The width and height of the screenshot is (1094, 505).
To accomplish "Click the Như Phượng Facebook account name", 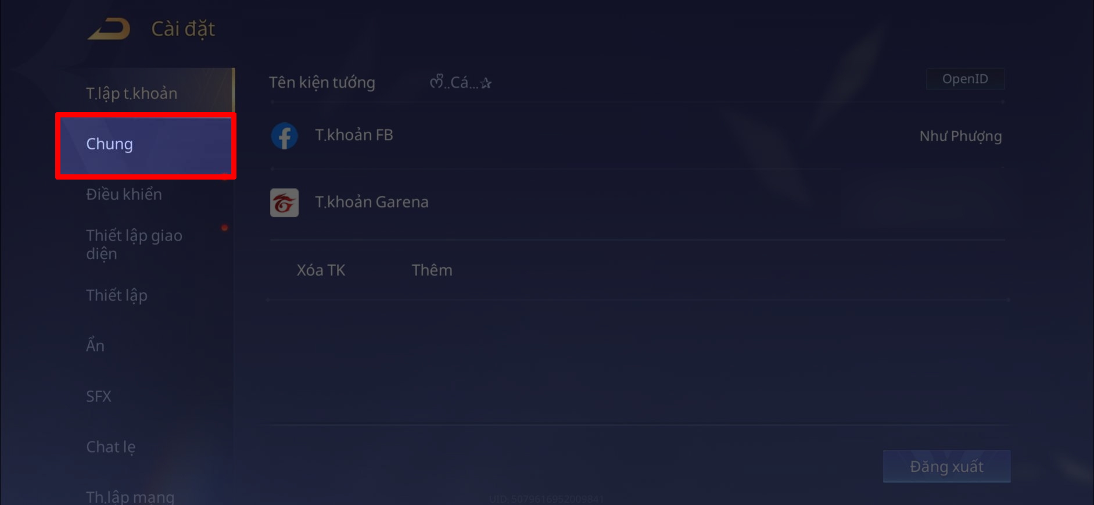I will (x=960, y=137).
